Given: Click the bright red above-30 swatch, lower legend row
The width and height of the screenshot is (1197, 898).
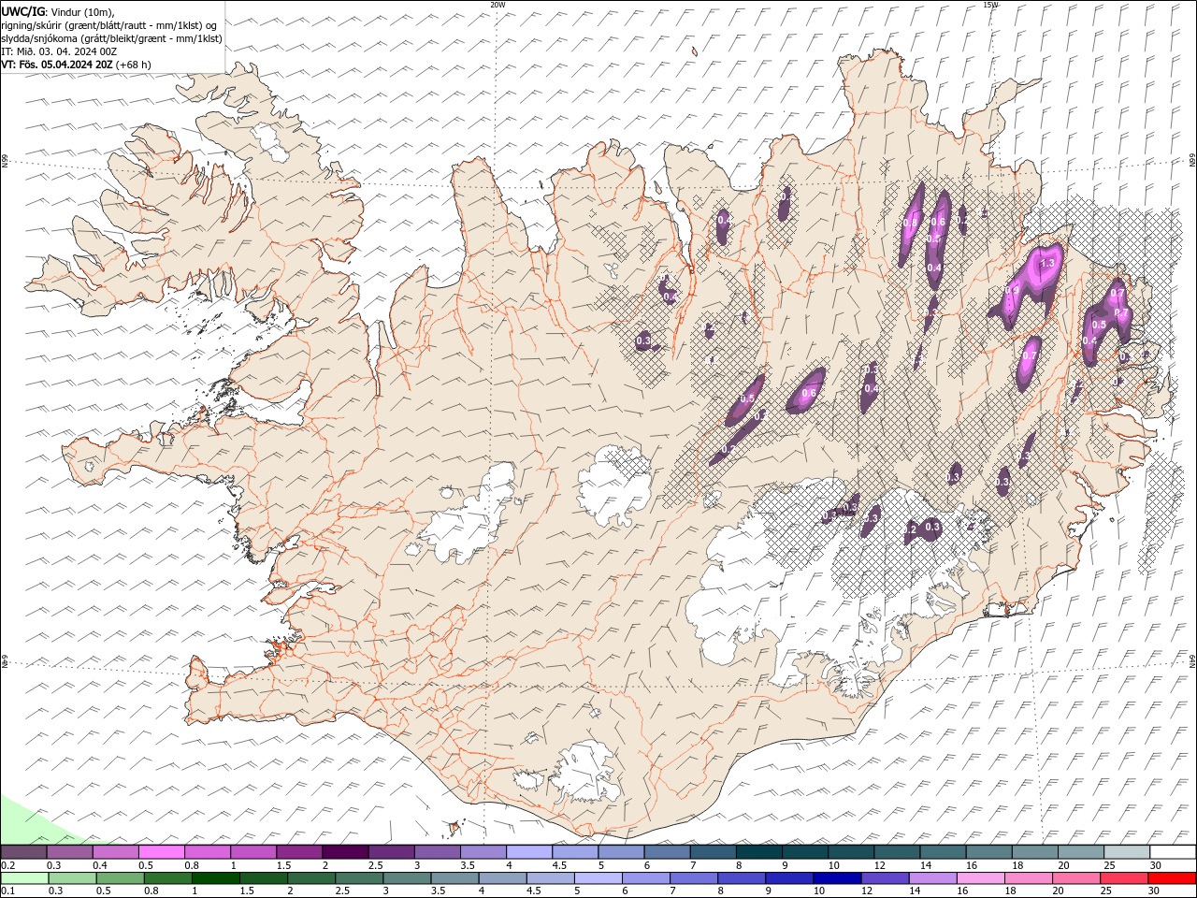Looking at the screenshot, I should 1172,877.
